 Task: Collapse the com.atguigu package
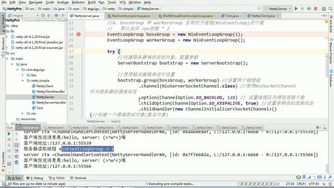tap(17, 69)
